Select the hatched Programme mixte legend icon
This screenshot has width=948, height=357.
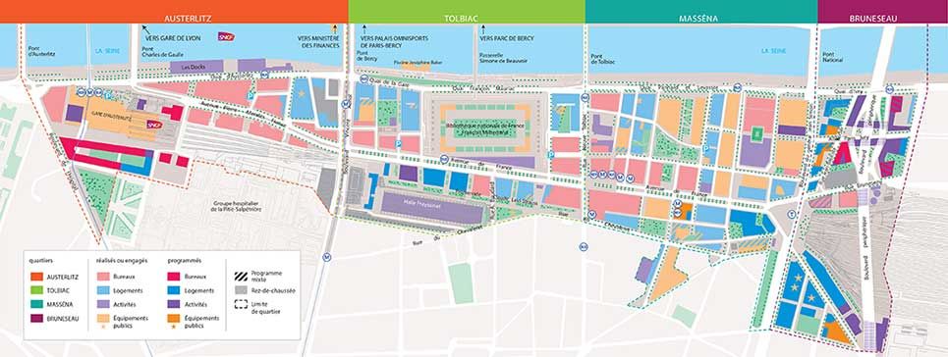242,276
